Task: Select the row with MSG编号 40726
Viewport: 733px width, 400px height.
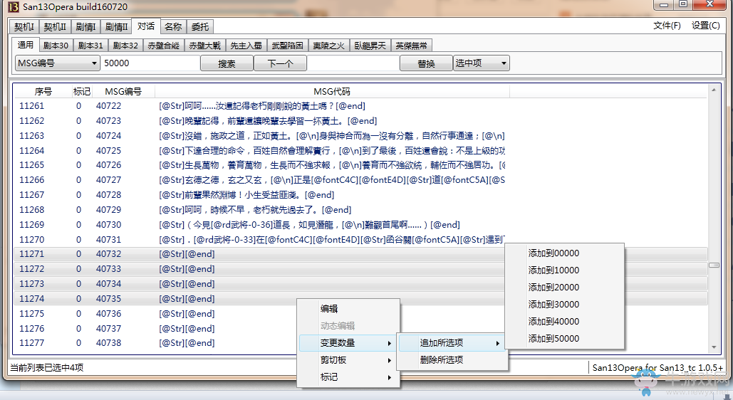Action: (x=360, y=165)
